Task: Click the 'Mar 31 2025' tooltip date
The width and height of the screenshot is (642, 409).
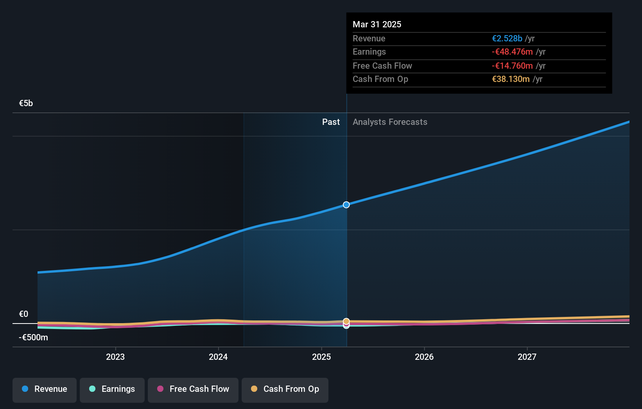Action: pyautogui.click(x=377, y=24)
